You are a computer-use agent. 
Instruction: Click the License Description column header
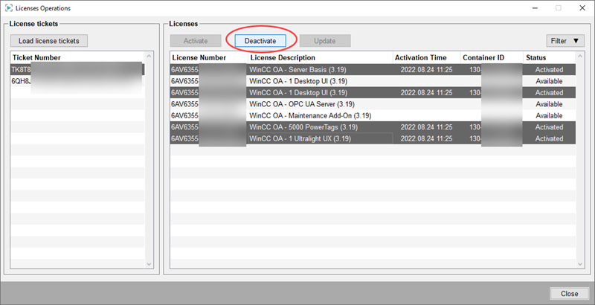[321, 58]
